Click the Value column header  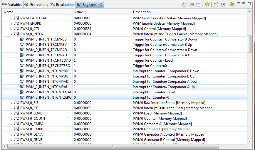pyautogui.click(x=102, y=12)
